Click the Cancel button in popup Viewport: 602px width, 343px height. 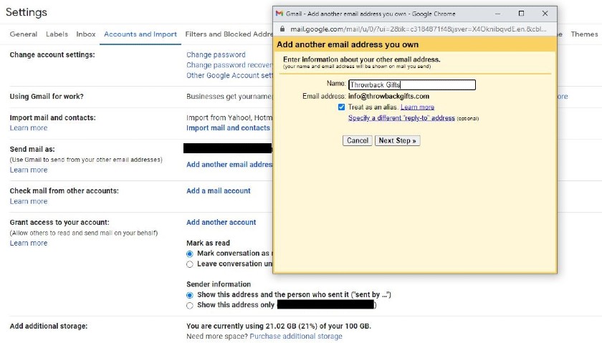tap(358, 140)
